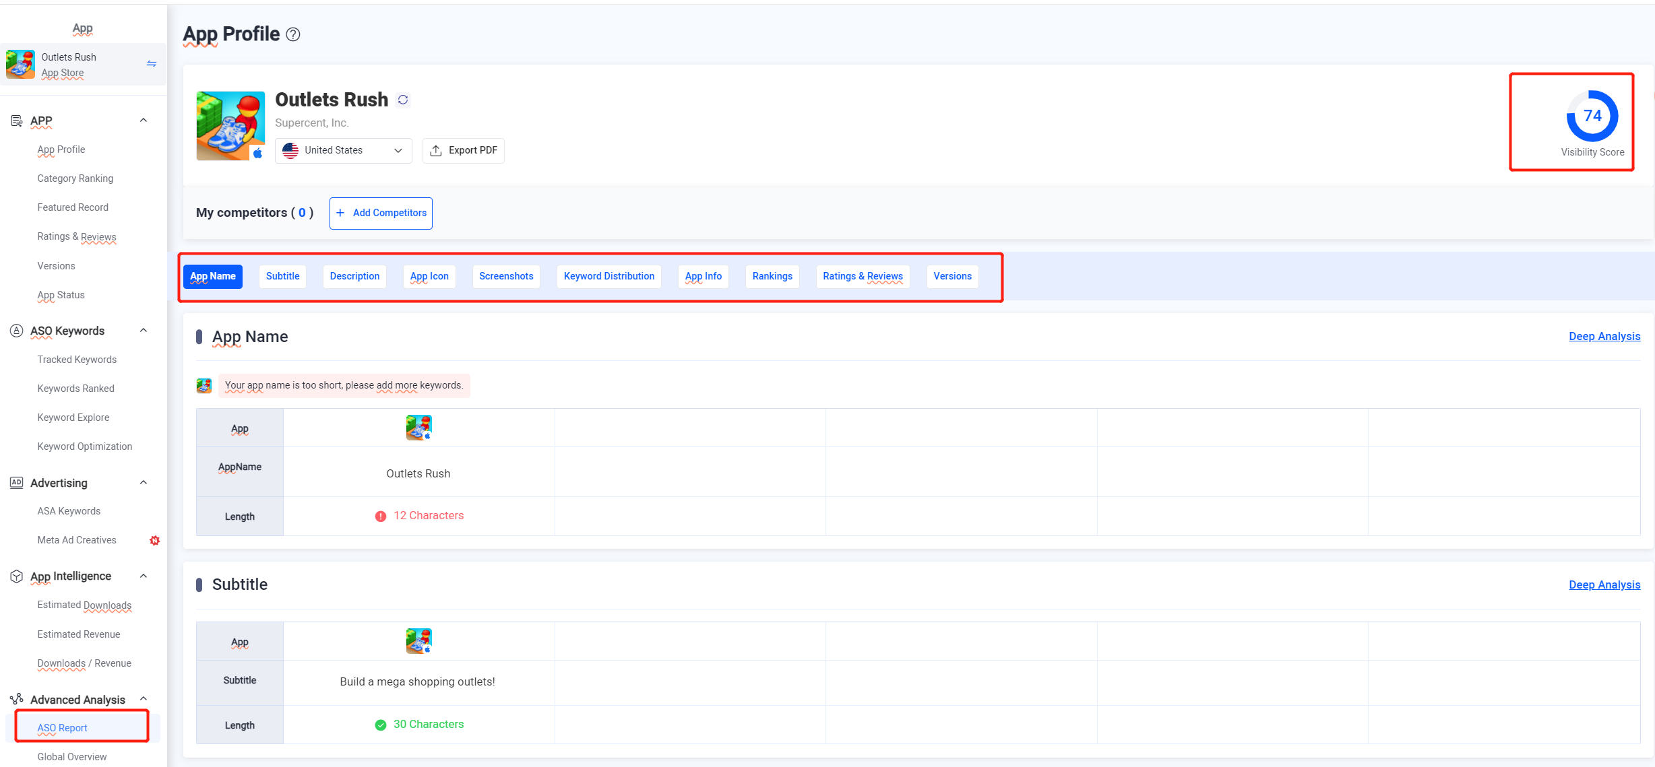
Task: Open Keyword Optimization in the sidebar
Action: click(x=85, y=446)
